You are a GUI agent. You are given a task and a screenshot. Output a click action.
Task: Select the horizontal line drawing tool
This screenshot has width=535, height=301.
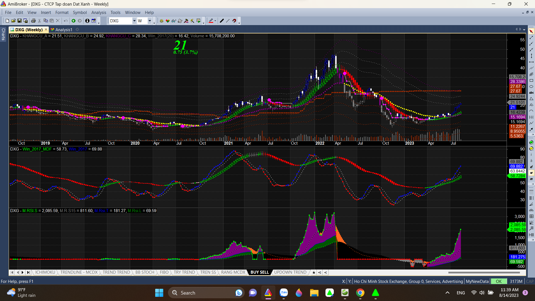tap(531, 62)
